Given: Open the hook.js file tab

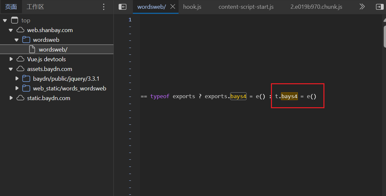Looking at the screenshot, I should coord(192,7).
